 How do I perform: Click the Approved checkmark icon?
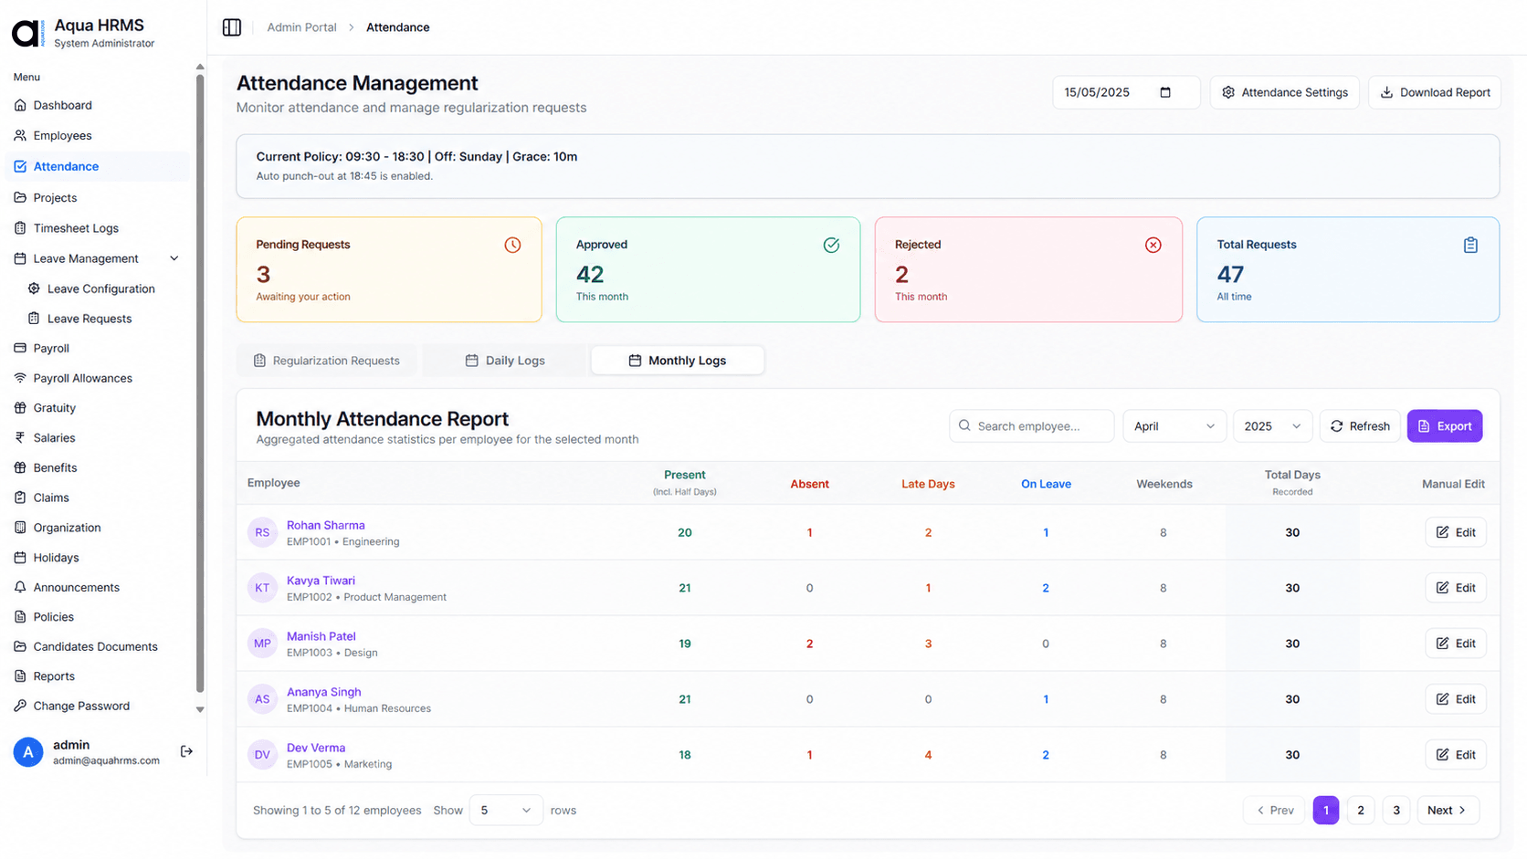click(831, 245)
